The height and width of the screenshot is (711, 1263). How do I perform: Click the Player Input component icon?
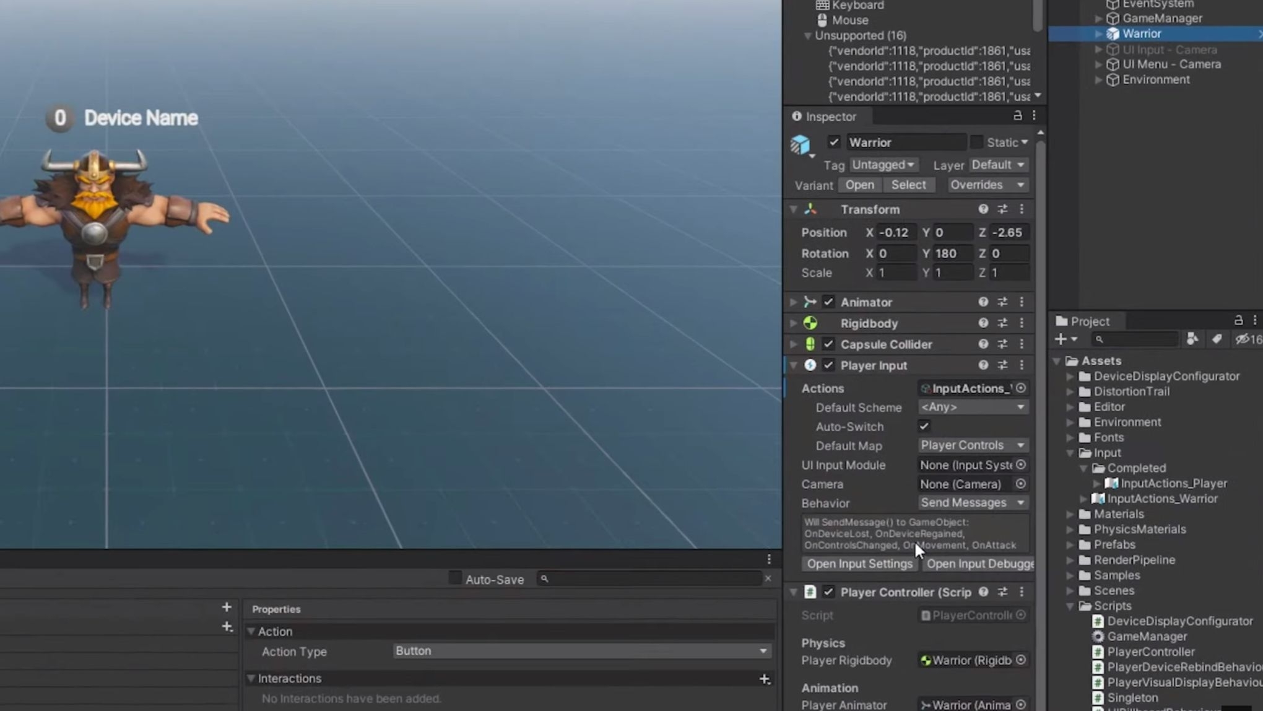pyautogui.click(x=809, y=365)
